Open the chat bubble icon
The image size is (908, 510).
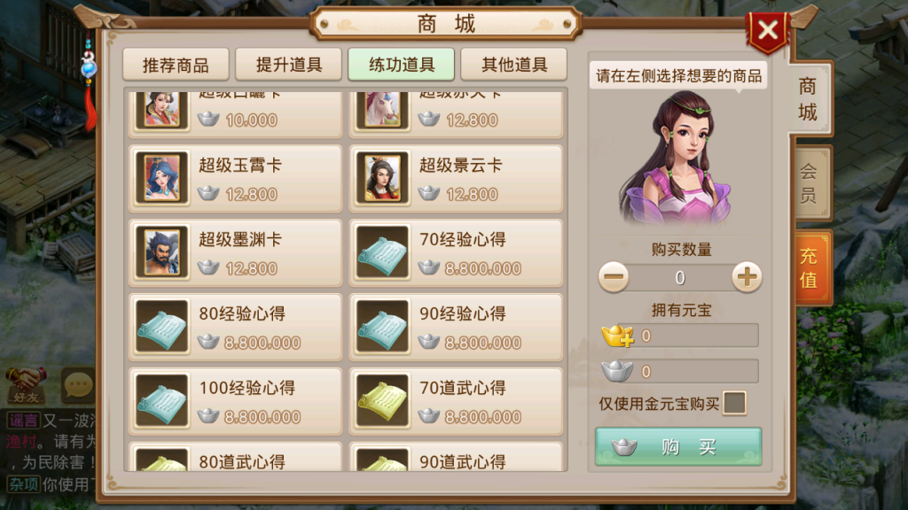[78, 384]
